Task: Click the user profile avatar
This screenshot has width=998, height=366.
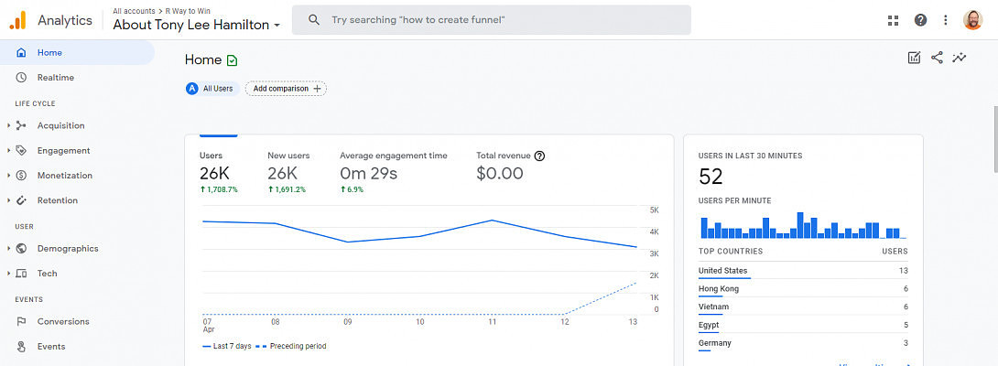Action: pos(972,20)
